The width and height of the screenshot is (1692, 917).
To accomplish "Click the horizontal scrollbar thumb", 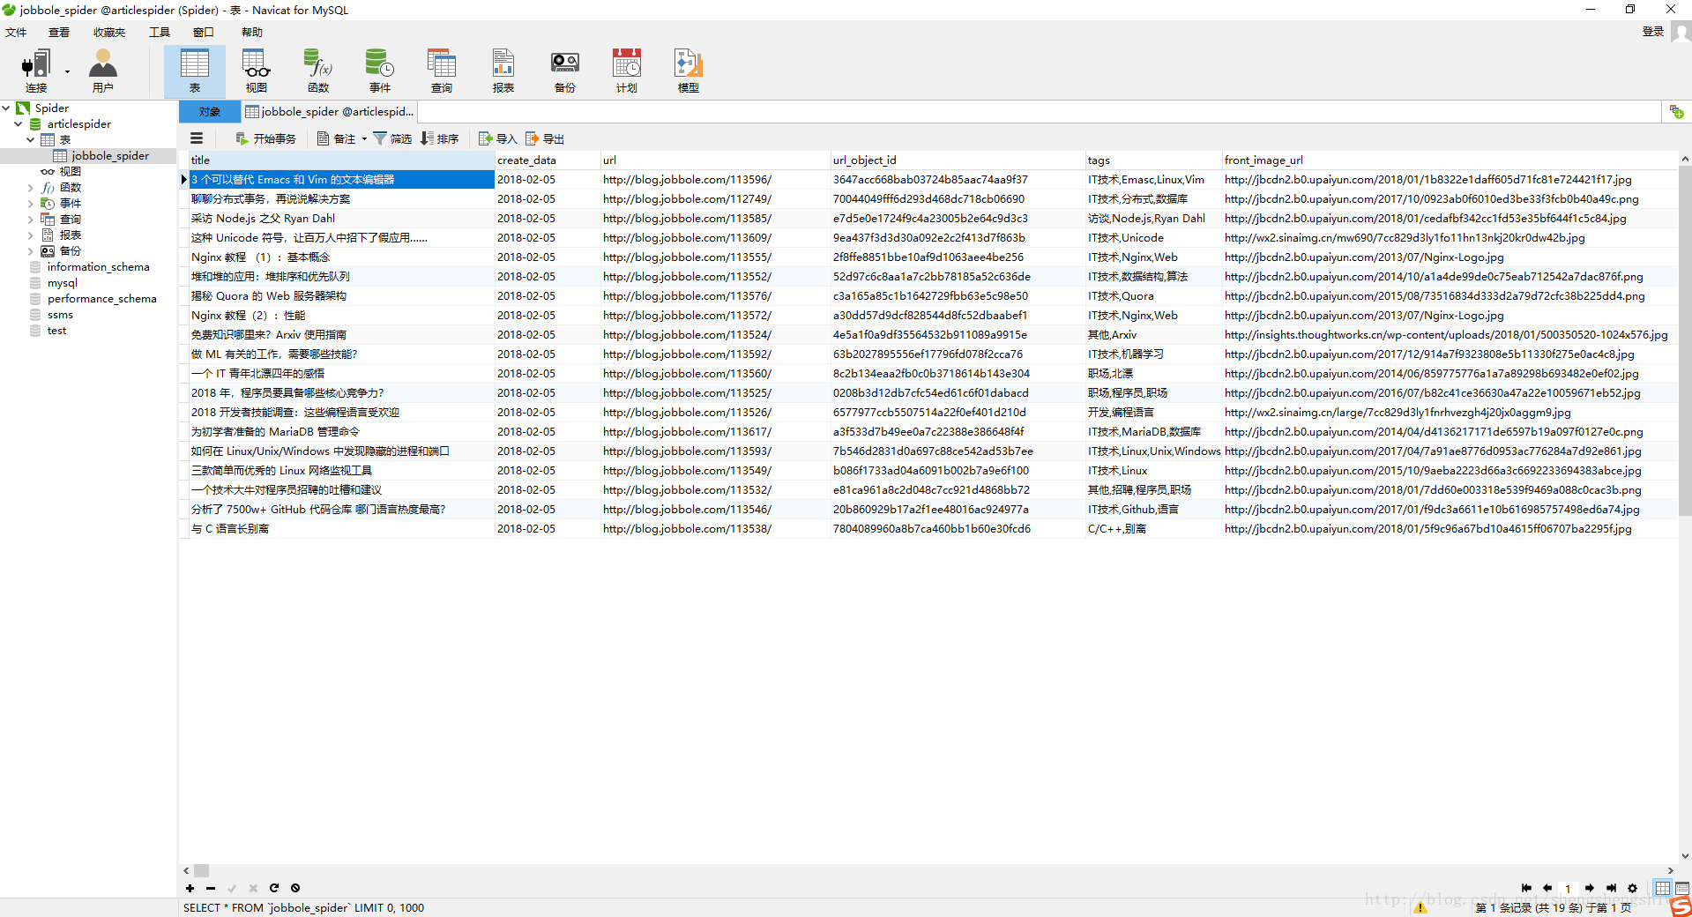I will [202, 870].
